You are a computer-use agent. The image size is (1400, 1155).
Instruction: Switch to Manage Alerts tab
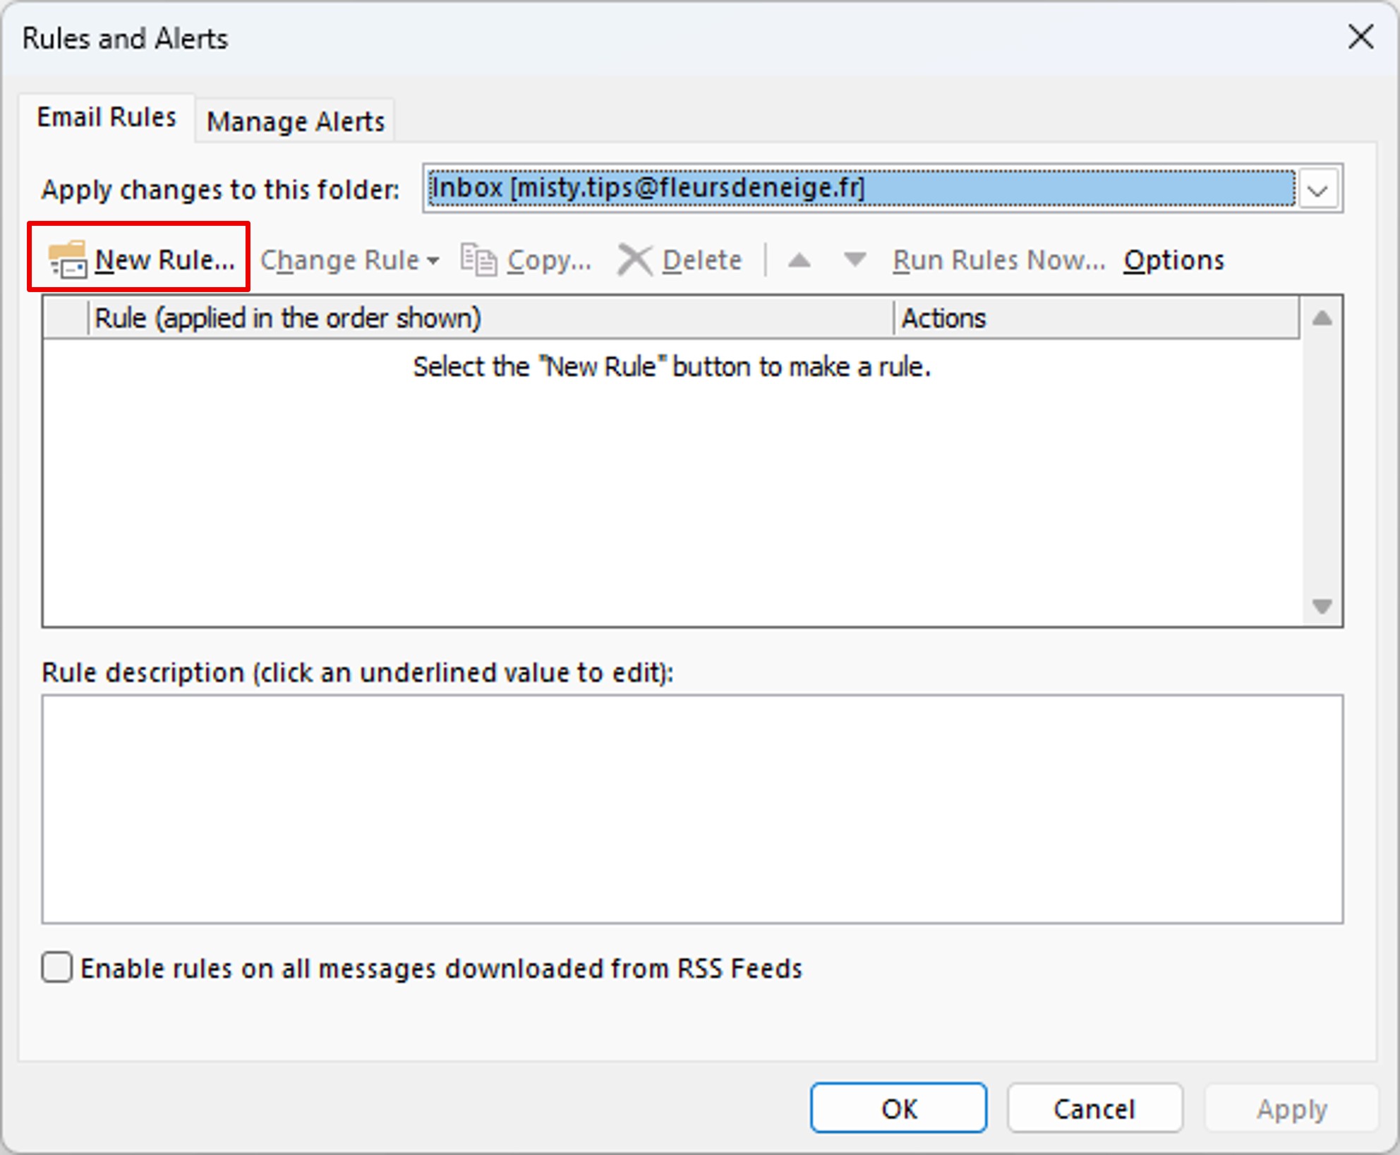pos(295,121)
